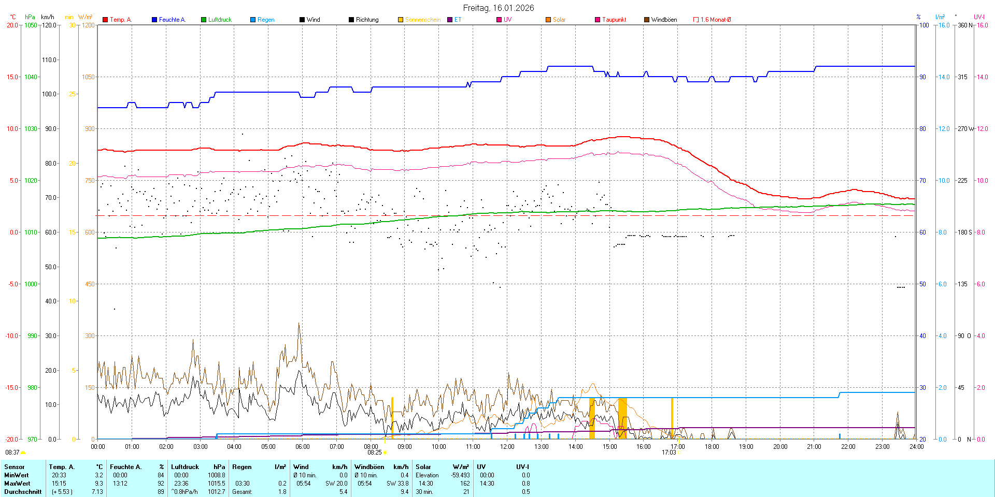Select the orange Solar legend swatch
Screen dimensions: 995x497
click(x=548, y=20)
